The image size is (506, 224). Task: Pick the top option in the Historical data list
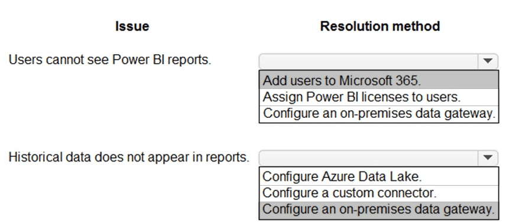[378, 176]
